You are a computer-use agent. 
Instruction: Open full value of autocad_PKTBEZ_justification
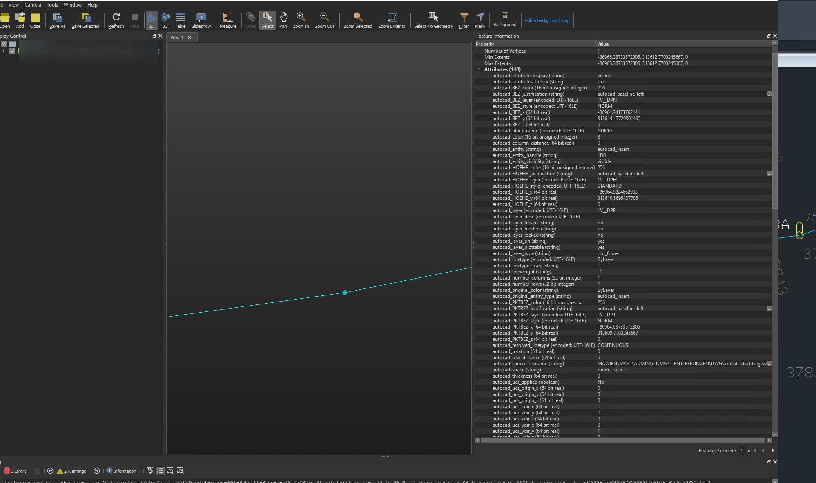pos(769,309)
